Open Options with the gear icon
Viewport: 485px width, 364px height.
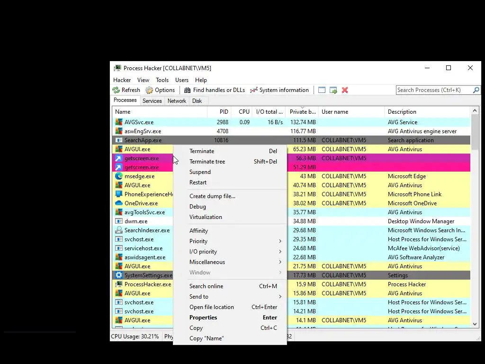[149, 90]
